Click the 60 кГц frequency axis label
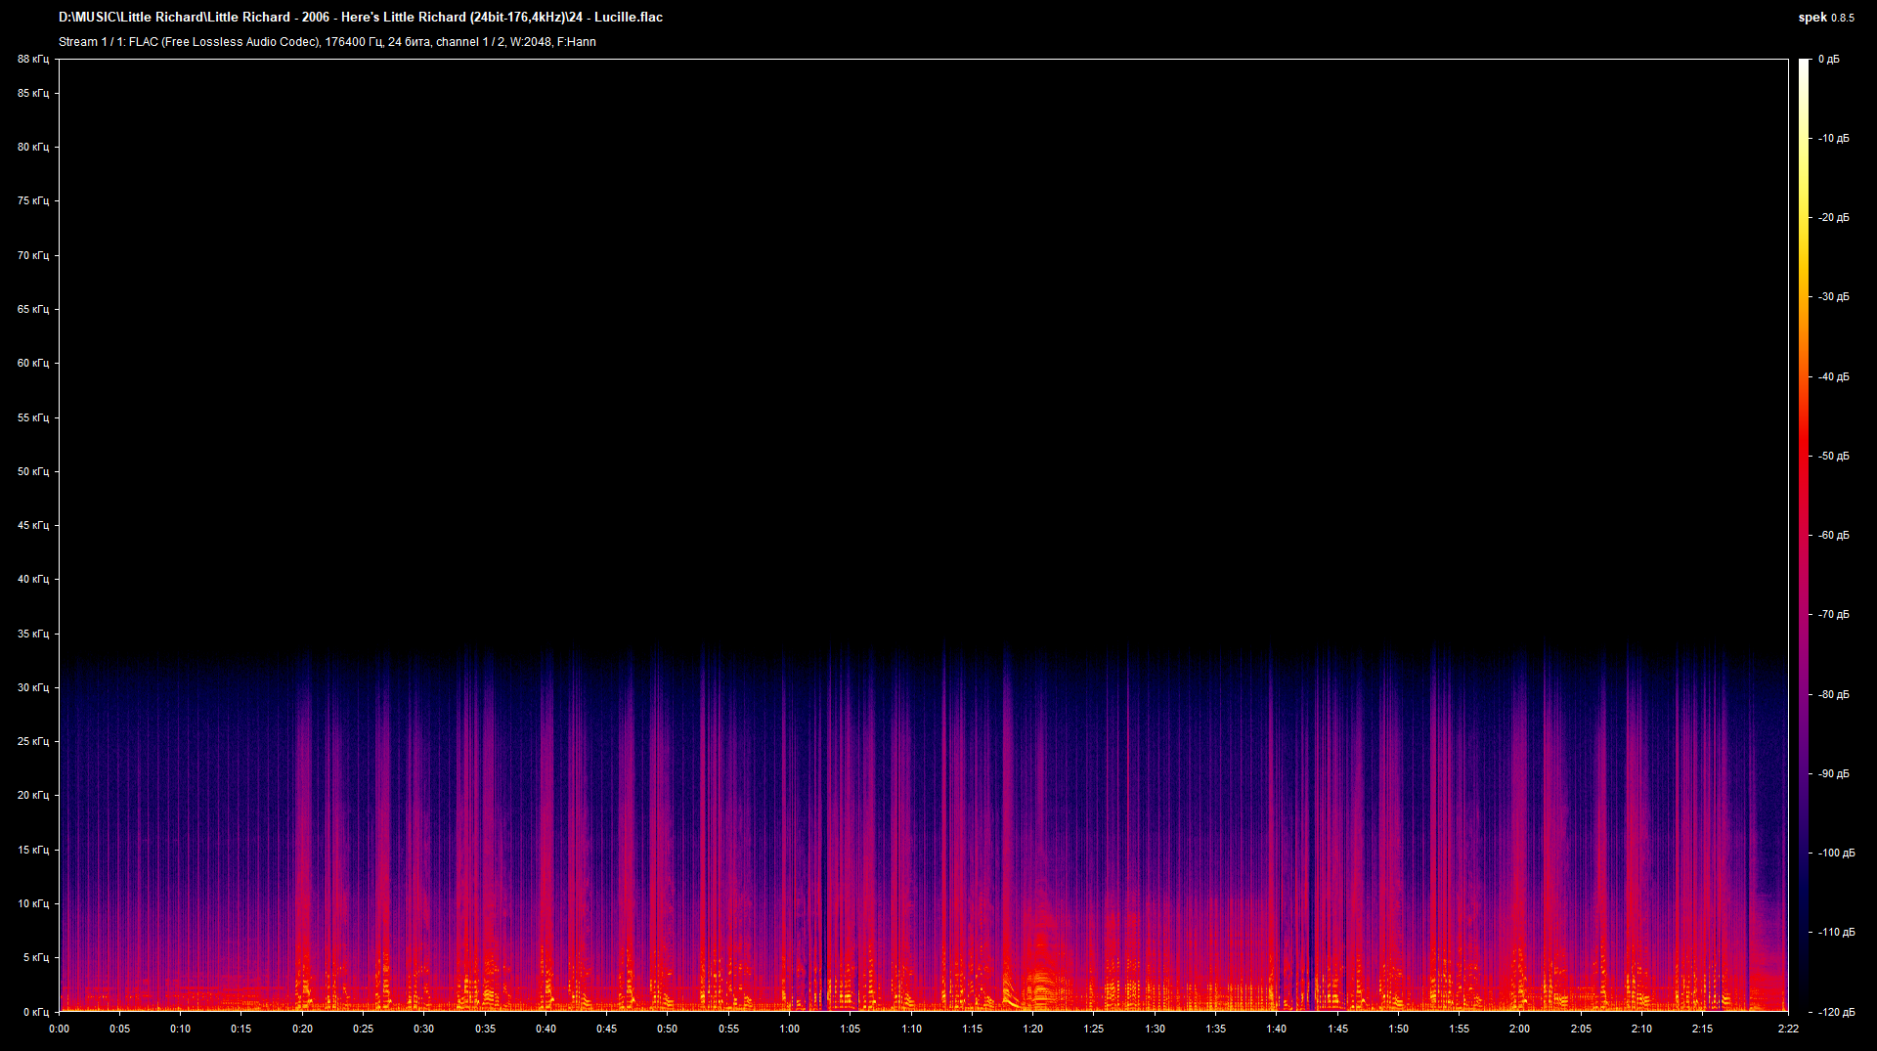Image resolution: width=1877 pixels, height=1051 pixels. click(32, 363)
